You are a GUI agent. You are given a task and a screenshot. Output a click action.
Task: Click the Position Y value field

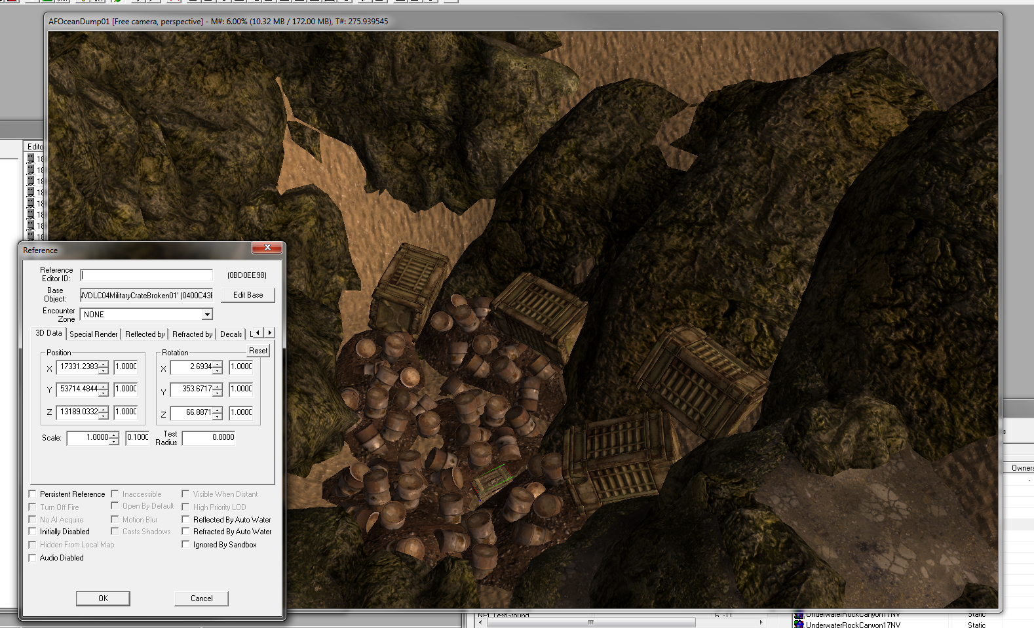click(78, 389)
